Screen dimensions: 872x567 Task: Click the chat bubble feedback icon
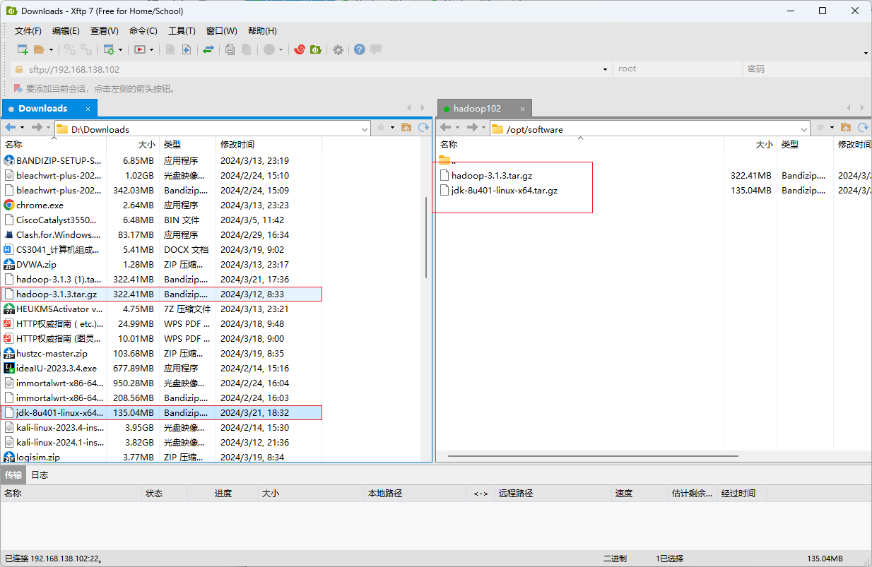[376, 49]
